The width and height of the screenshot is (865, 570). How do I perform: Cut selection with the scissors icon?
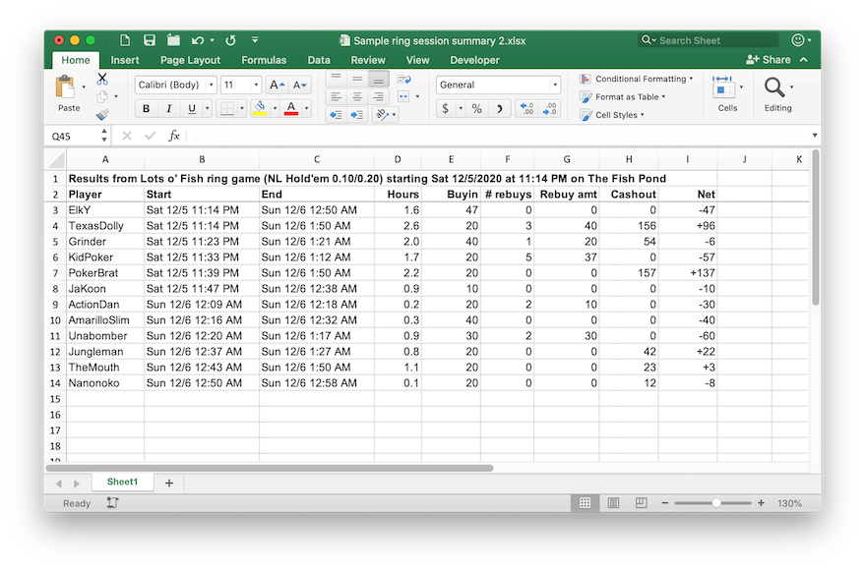coord(102,79)
